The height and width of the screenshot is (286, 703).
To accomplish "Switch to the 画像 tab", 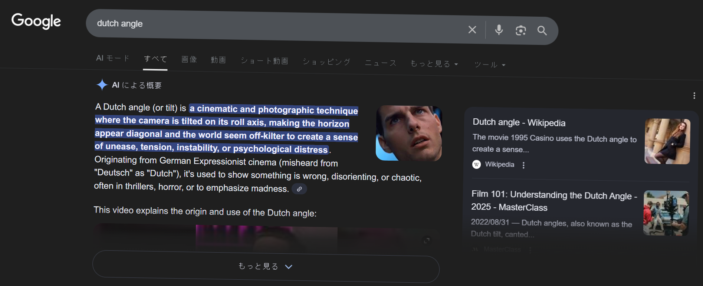I will [189, 59].
